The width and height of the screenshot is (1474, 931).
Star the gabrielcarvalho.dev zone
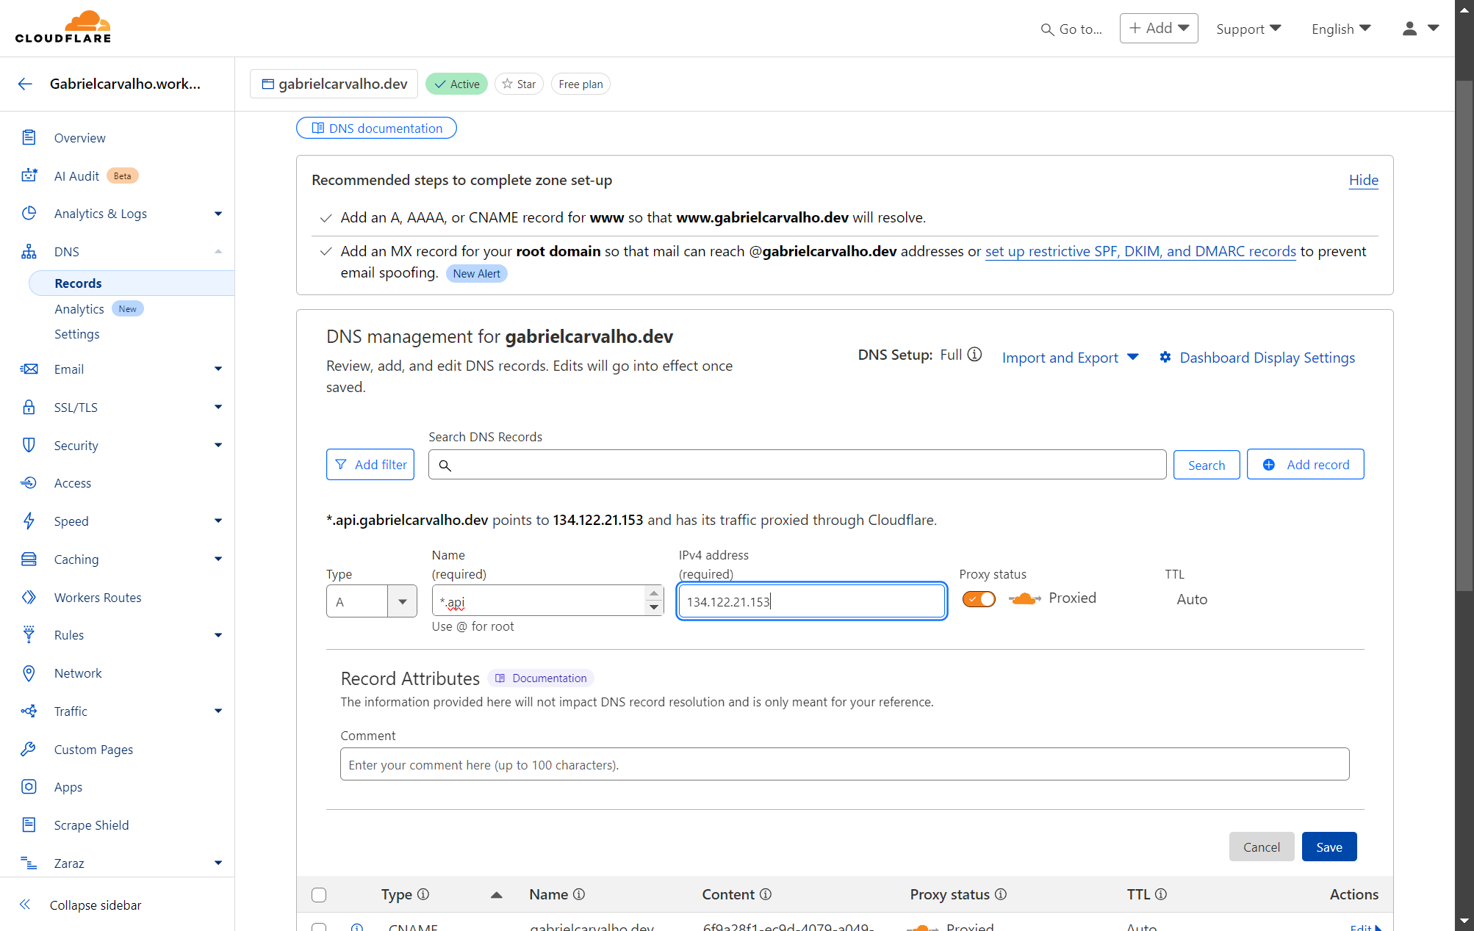click(519, 84)
